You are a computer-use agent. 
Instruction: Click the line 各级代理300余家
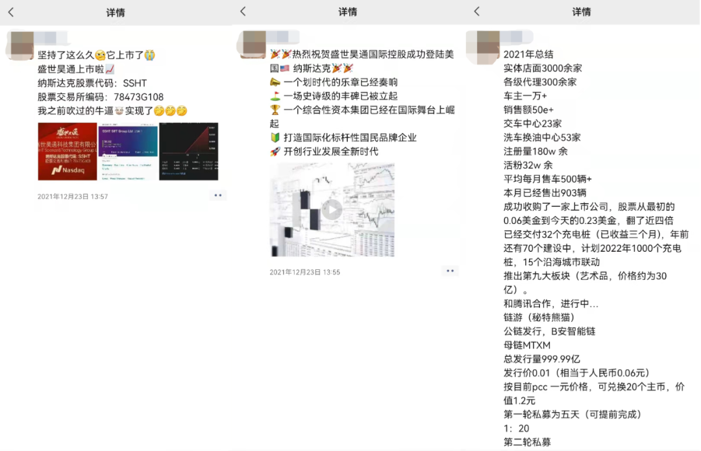point(540,82)
